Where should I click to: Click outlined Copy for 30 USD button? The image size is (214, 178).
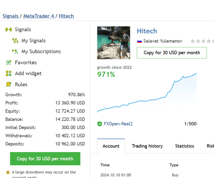click(x=172, y=53)
